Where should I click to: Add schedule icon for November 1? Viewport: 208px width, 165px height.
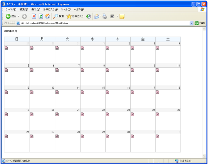82,48
